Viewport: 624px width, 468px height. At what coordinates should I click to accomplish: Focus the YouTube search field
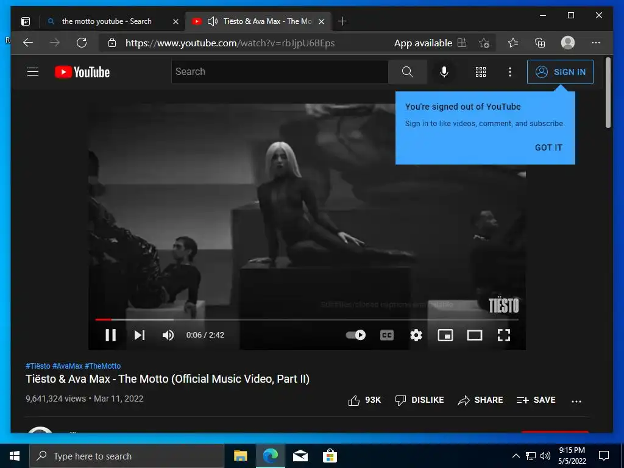click(x=280, y=72)
